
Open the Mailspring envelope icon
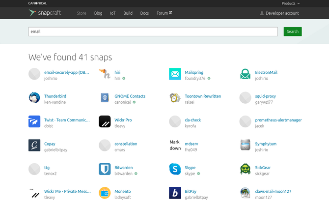pos(175,74)
